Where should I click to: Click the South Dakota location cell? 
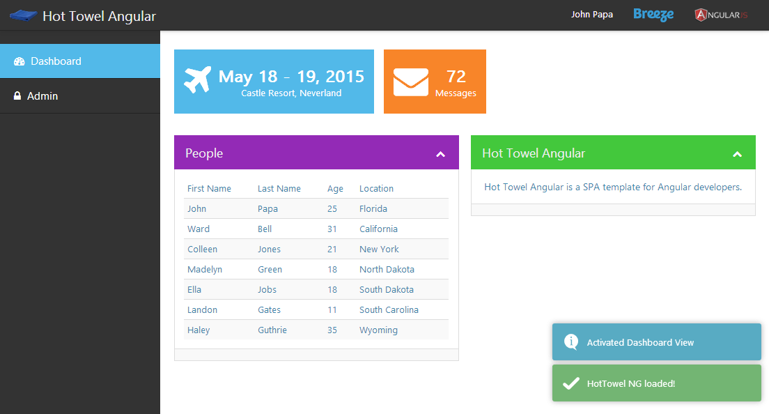coord(386,289)
